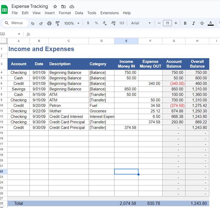The width and height of the screenshot is (220, 208).
Task: Select the red (340.00) balance cell
Action: coord(174,84)
